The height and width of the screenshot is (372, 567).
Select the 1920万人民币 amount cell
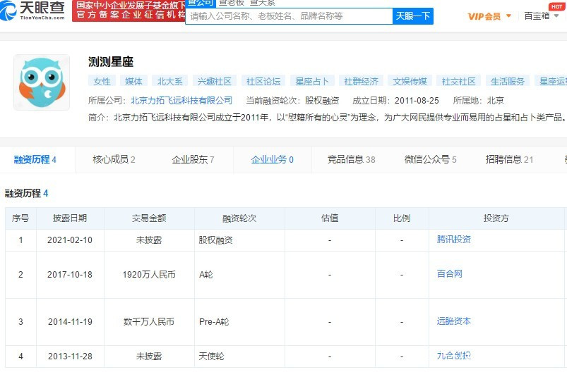pos(149,275)
